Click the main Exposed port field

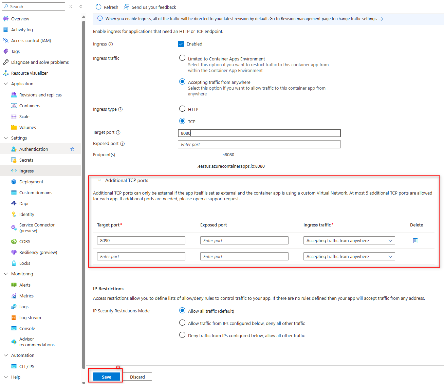click(259, 144)
